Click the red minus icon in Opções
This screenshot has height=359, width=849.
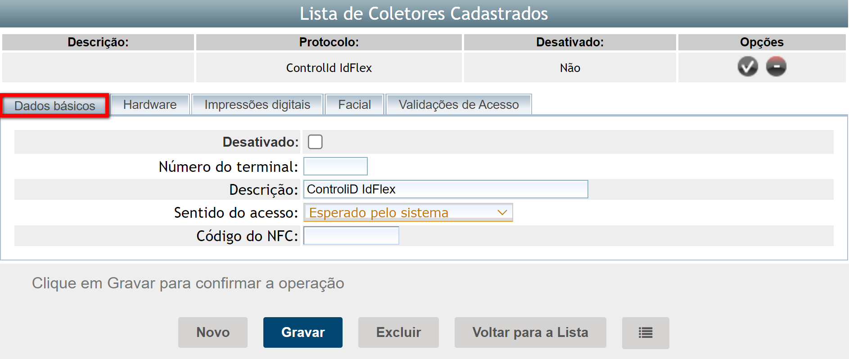(776, 67)
